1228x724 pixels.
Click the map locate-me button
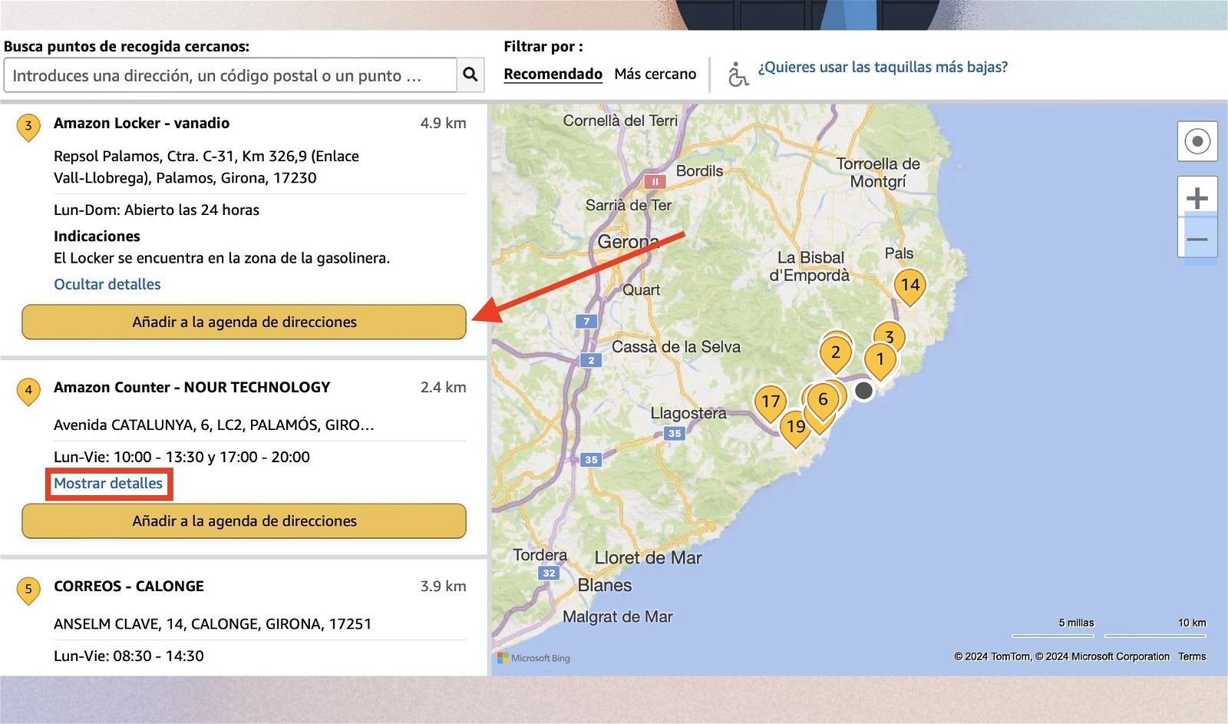coord(1197,141)
